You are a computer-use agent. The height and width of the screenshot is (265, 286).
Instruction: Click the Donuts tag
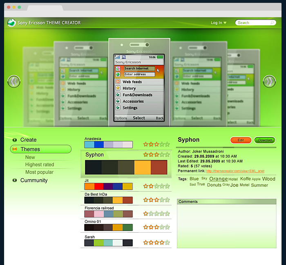(214, 185)
